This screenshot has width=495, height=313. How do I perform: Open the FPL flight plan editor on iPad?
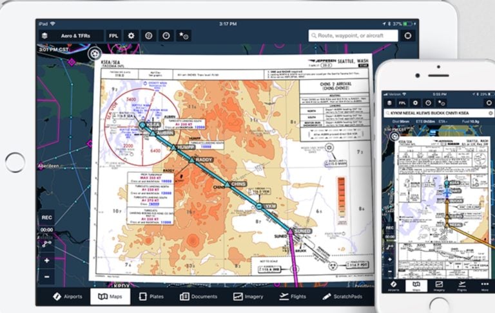[x=113, y=36]
